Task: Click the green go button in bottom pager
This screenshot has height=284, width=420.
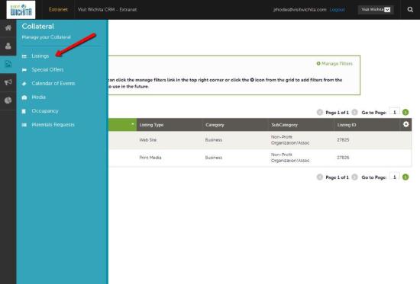Action: 405,177
